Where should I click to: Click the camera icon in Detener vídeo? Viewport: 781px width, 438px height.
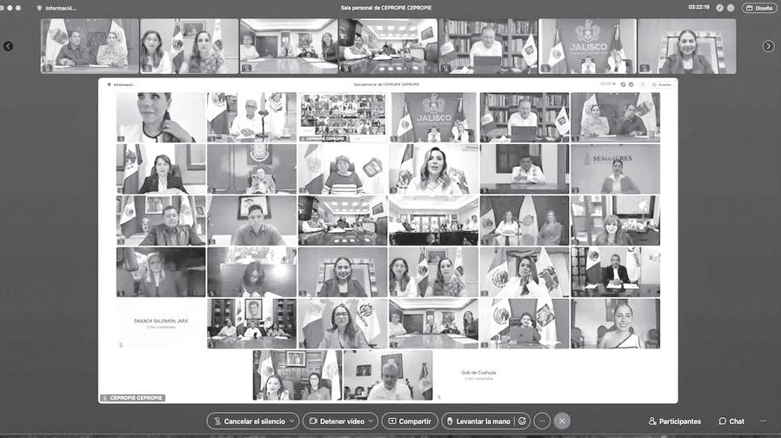point(313,421)
